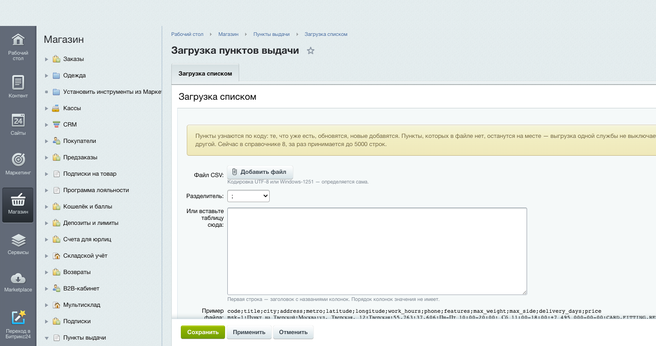Click the Загрузка списком breadcrumb link
This screenshot has height=346, width=656.
(x=326, y=34)
